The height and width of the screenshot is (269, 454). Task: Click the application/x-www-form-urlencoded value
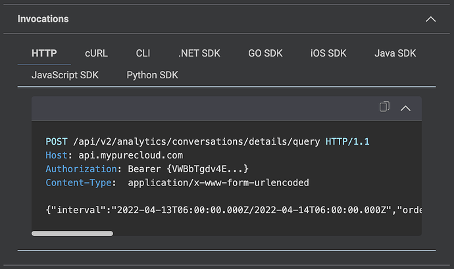tap(218, 183)
